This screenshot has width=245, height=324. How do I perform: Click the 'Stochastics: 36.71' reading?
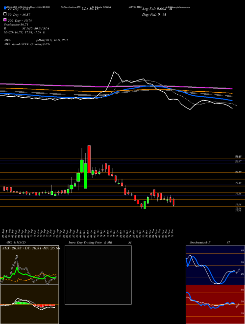click(x=16, y=25)
